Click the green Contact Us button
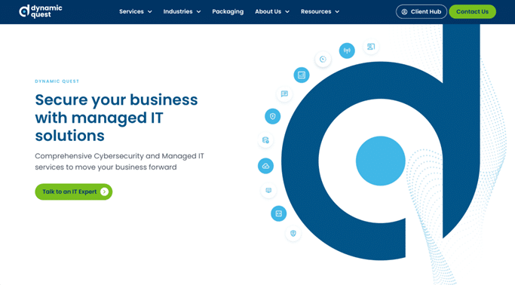The image size is (515, 285). pos(472,12)
